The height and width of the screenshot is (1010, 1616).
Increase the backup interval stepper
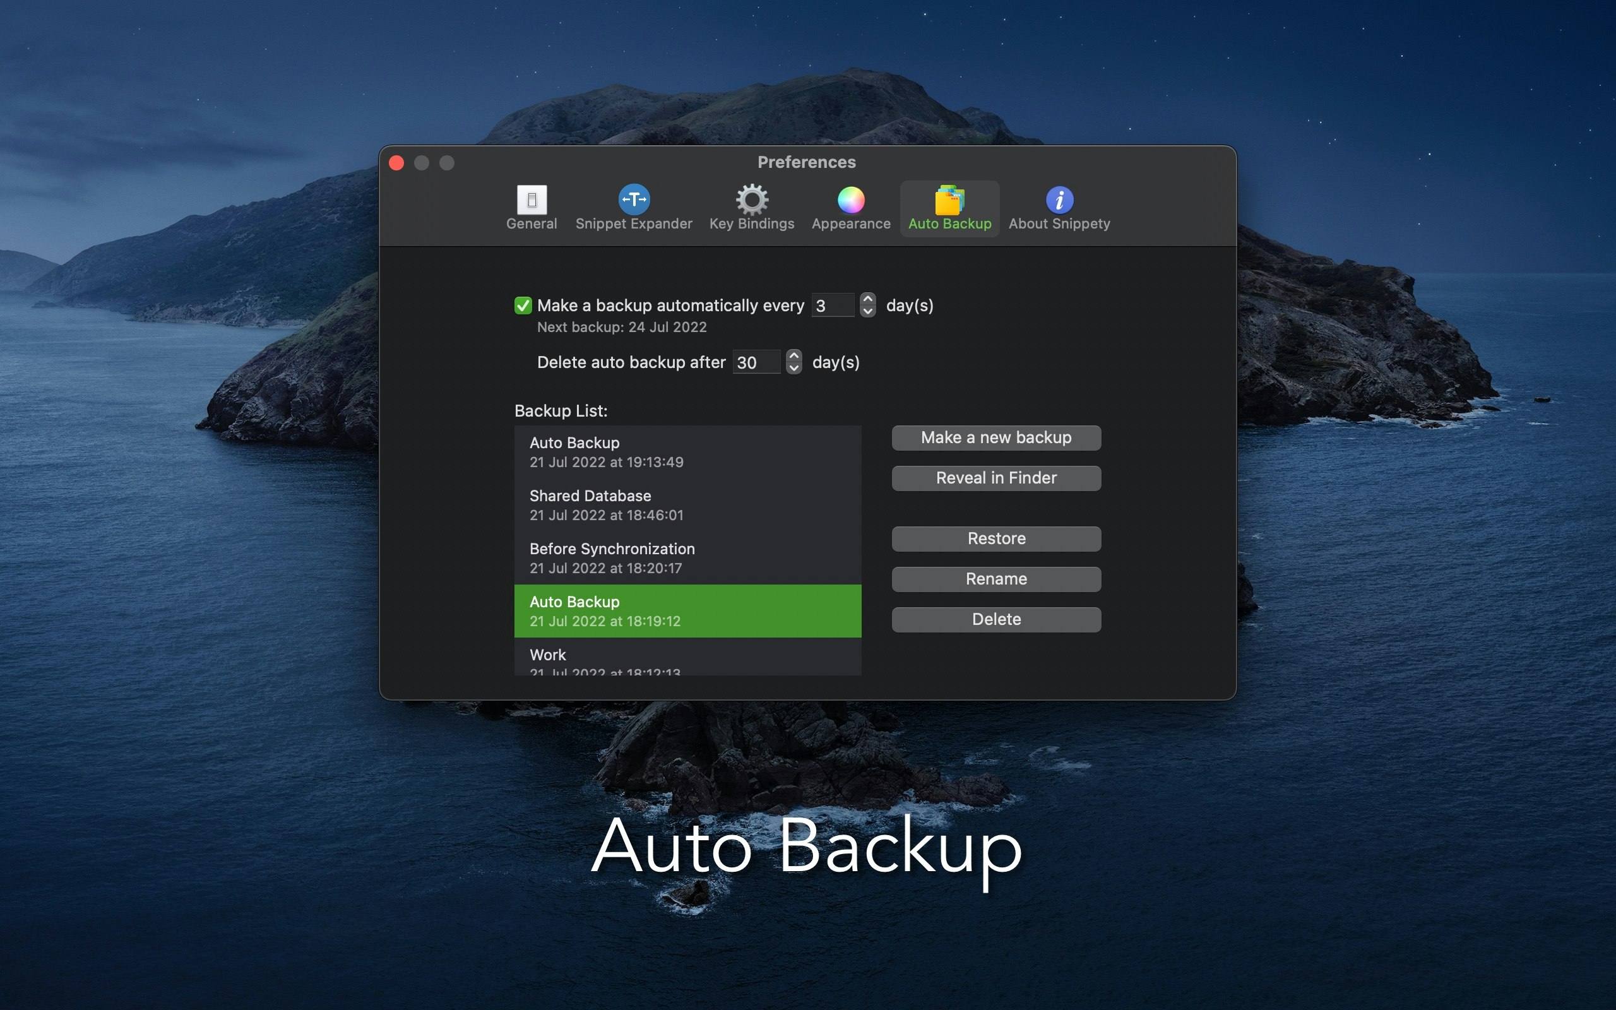[867, 299]
